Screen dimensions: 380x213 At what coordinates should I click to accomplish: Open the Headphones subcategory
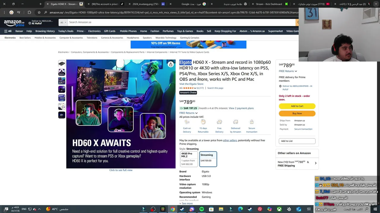point(133,38)
